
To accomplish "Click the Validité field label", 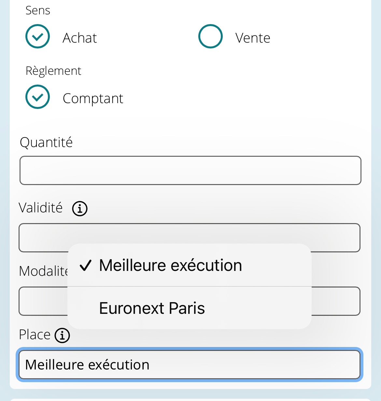I will (x=41, y=208).
